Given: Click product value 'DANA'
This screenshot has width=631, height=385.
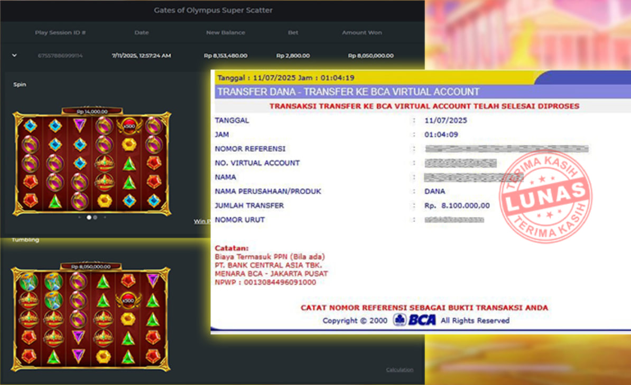Looking at the screenshot, I should 434,191.
